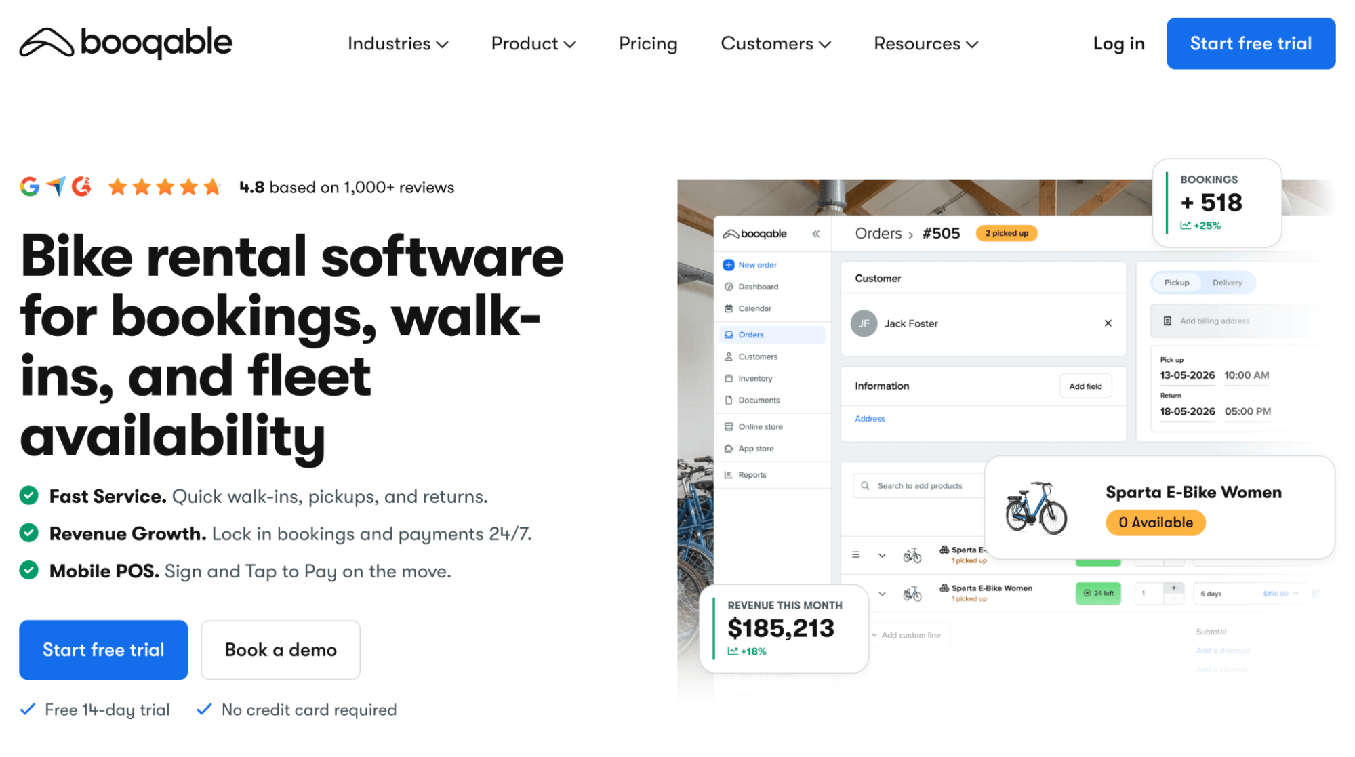
Task: Click the green 24 left badge
Action: tap(1098, 593)
